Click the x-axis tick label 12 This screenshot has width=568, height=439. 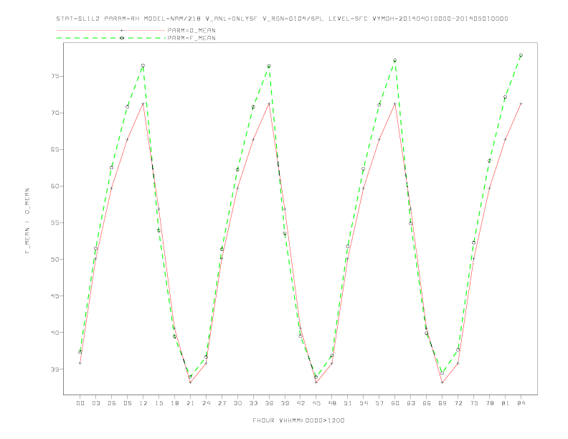[143, 403]
